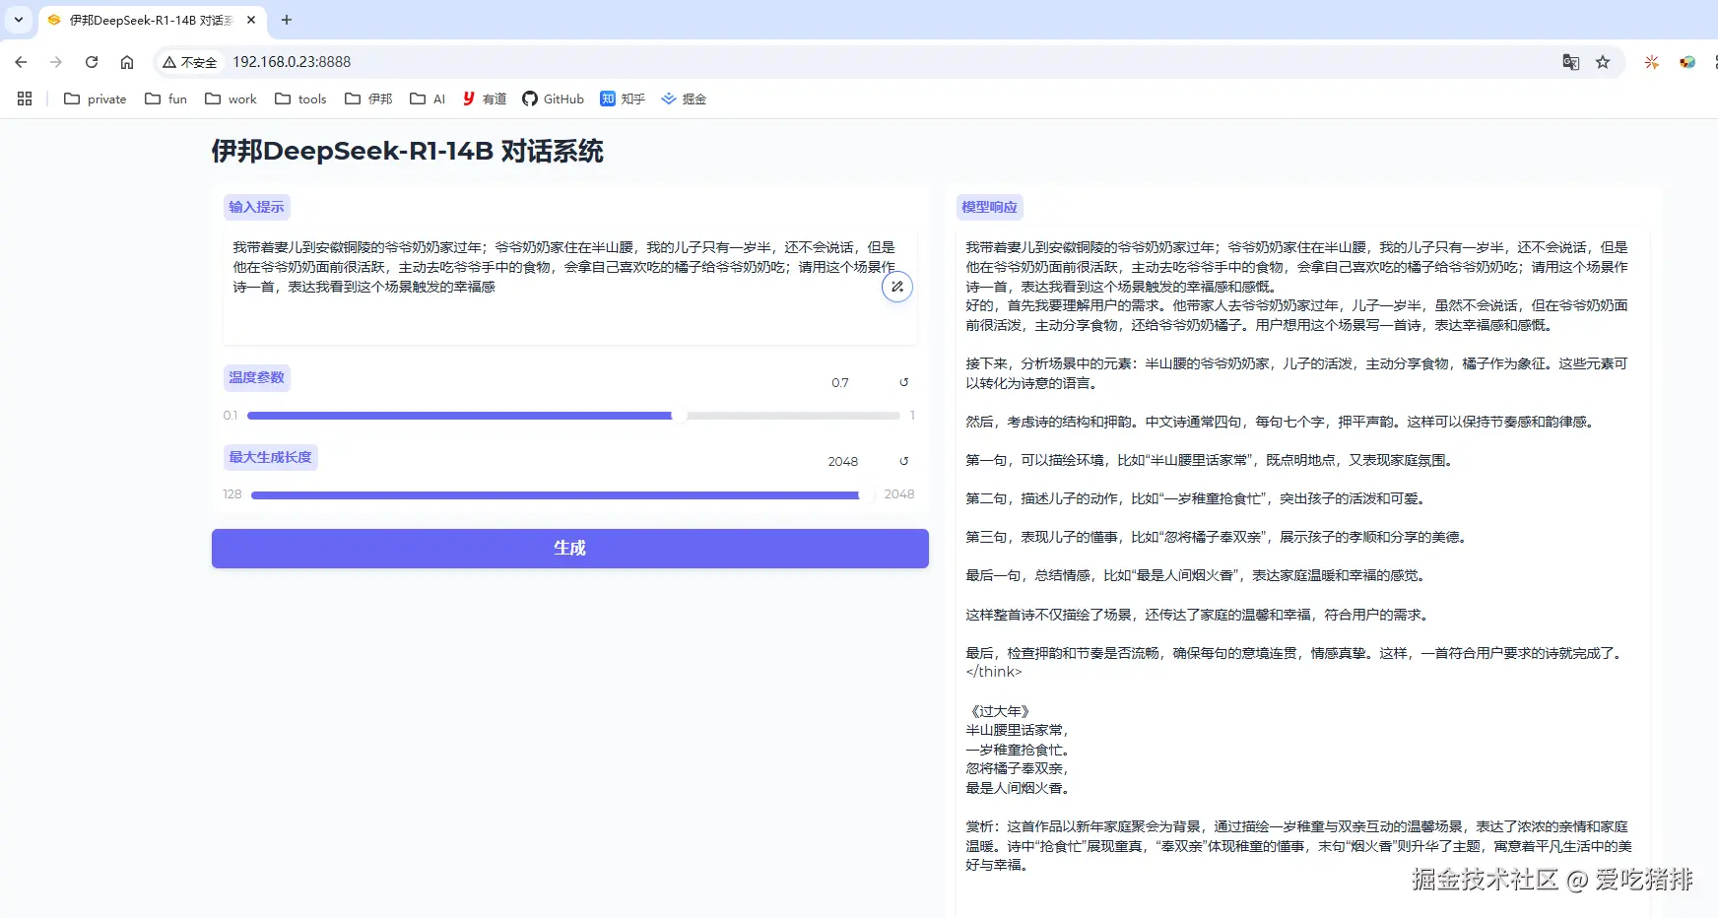
Task: Click the response line starting with 第三句
Action: (1219, 537)
